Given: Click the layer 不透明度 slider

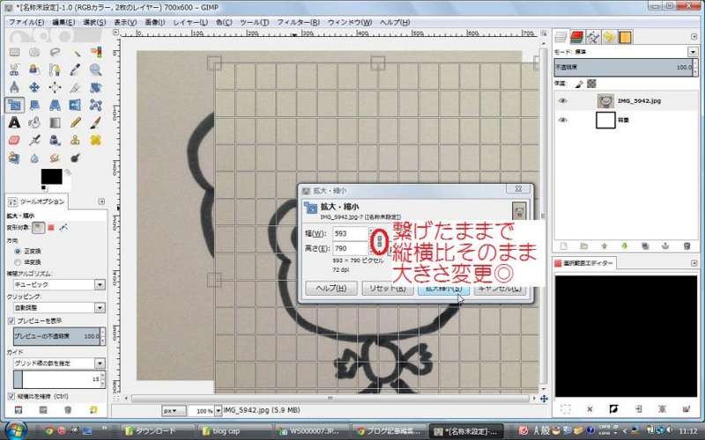Looking at the screenshot, I should click(623, 68).
